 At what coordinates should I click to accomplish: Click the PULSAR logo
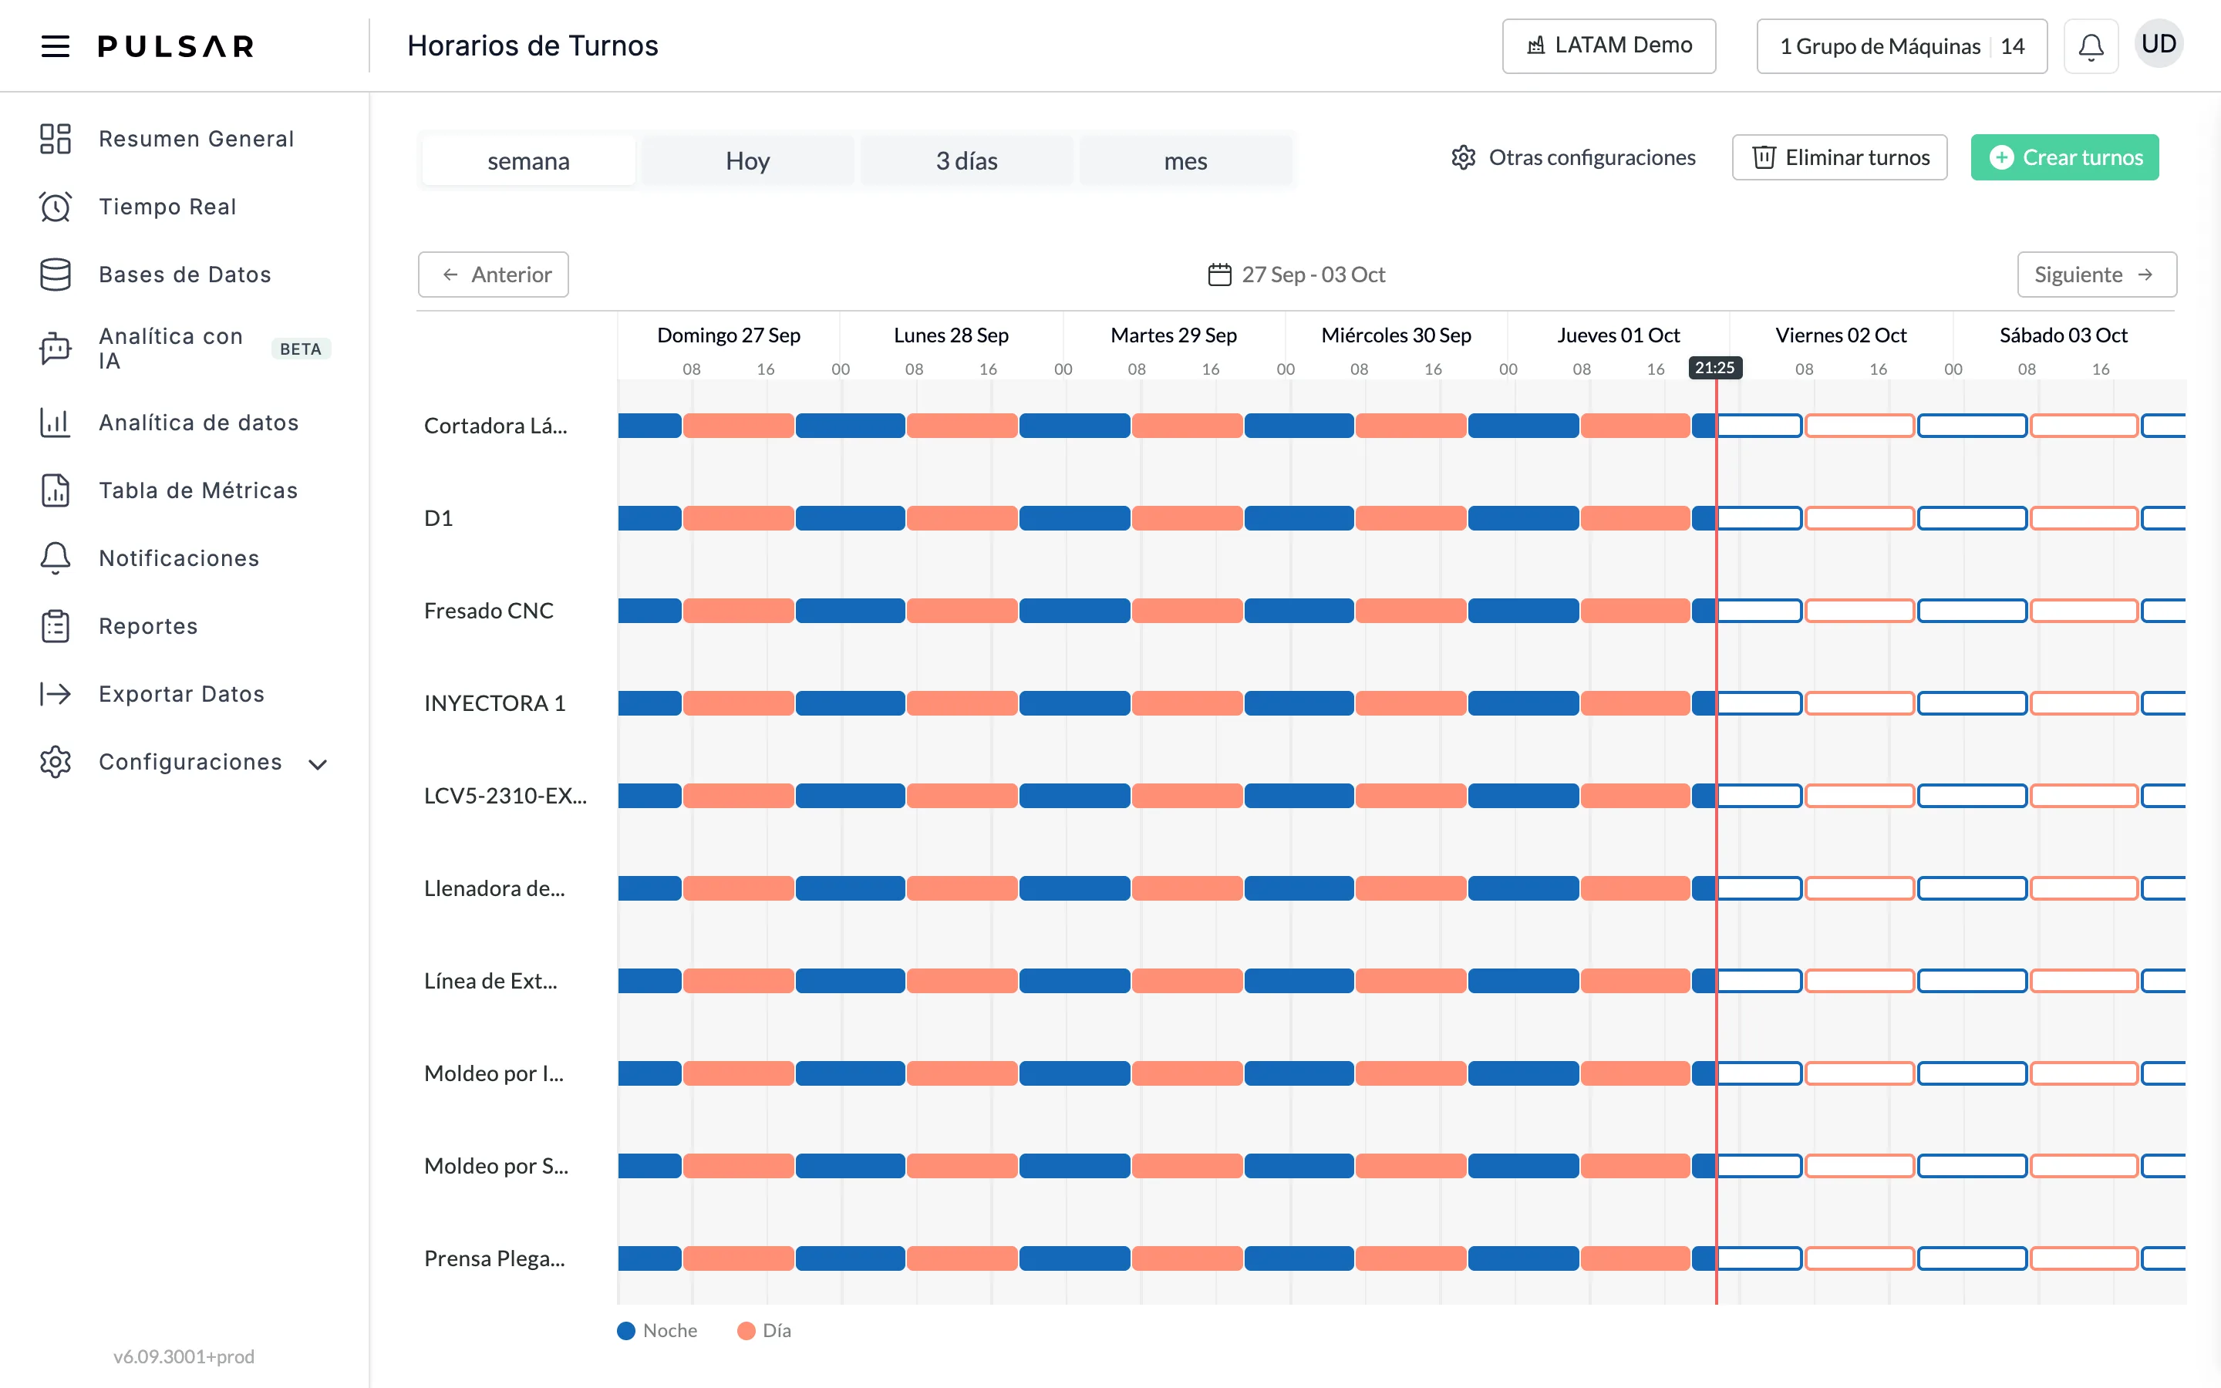tap(176, 46)
